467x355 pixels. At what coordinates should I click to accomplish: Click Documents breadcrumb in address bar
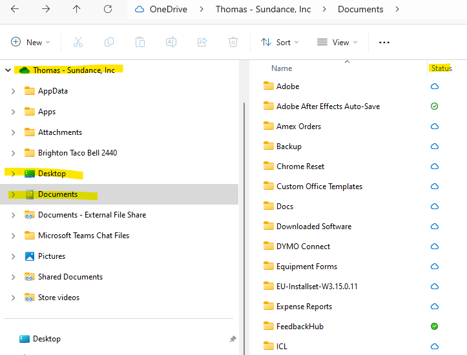coord(360,9)
